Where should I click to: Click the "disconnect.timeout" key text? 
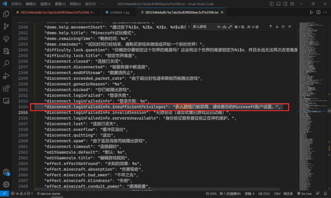coord(68,146)
